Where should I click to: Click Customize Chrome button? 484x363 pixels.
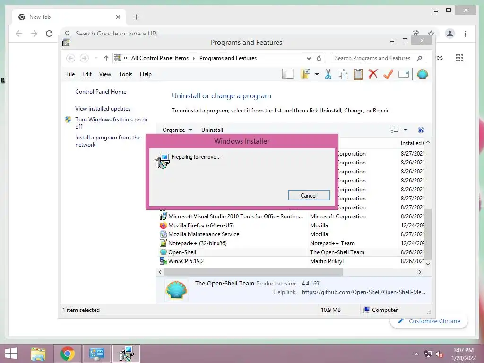[429, 321]
